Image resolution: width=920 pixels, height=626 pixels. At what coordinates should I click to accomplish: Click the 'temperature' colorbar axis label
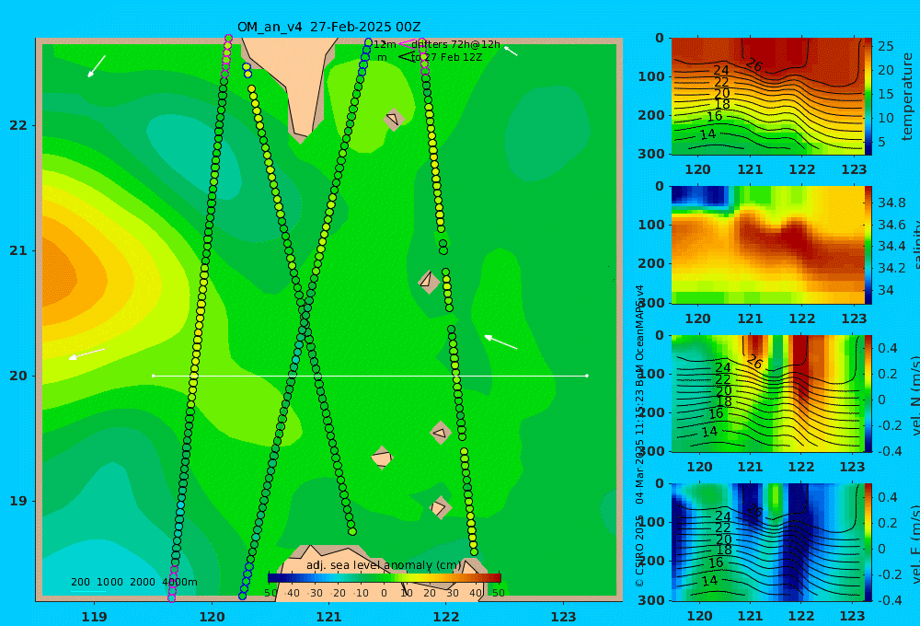click(x=907, y=97)
